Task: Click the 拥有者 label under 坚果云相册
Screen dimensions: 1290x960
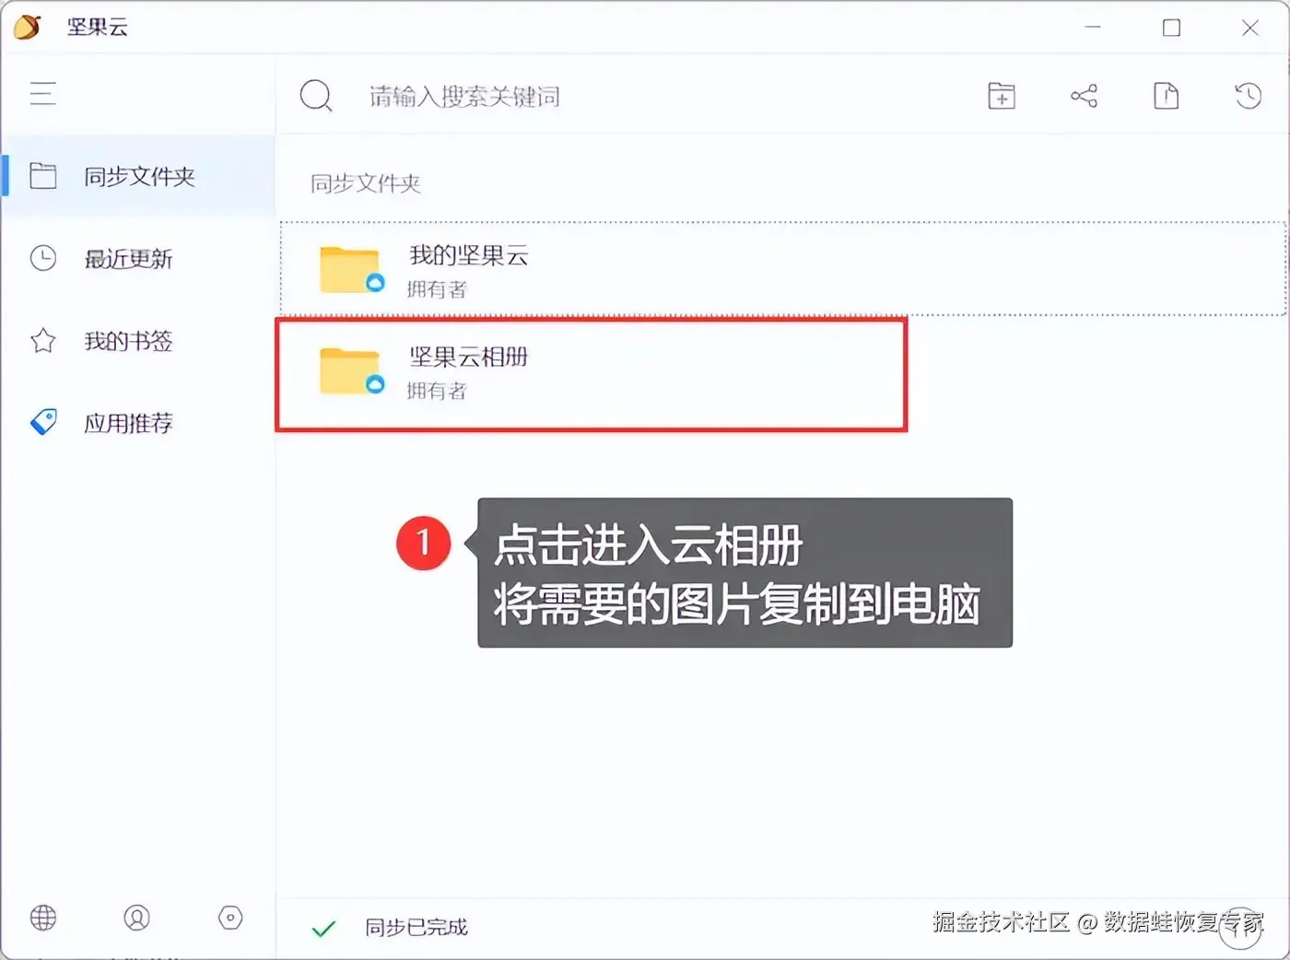Action: (x=437, y=391)
